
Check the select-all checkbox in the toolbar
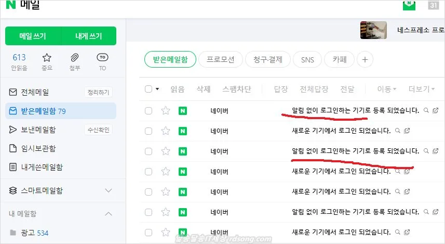149,89
